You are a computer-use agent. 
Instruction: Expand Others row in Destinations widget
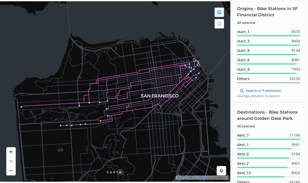pyautogui.click(x=268, y=181)
